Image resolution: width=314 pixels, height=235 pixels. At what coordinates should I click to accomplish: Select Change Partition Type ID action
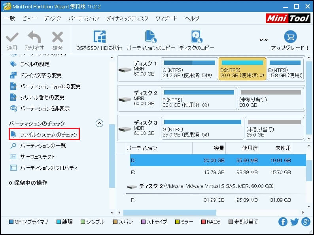45,86
